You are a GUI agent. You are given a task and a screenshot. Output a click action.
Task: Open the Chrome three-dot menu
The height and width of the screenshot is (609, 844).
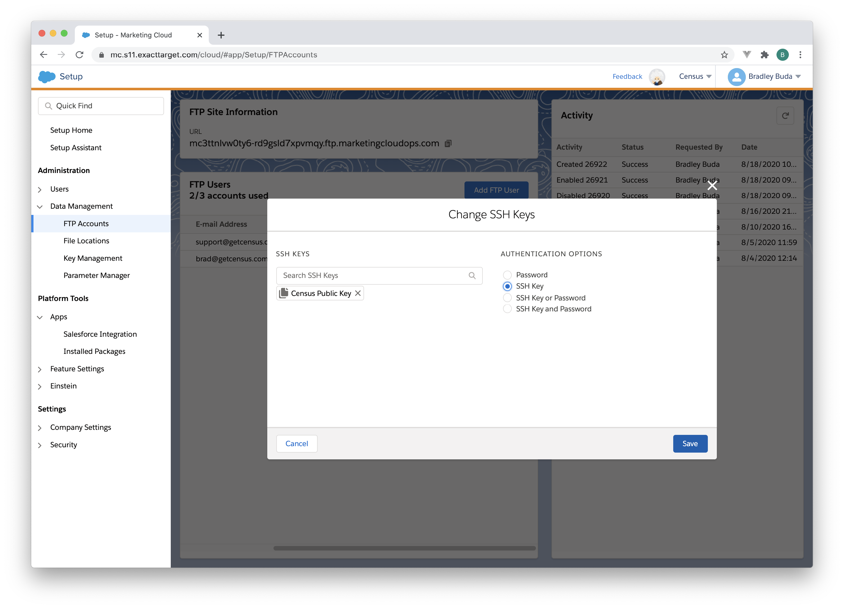point(800,55)
